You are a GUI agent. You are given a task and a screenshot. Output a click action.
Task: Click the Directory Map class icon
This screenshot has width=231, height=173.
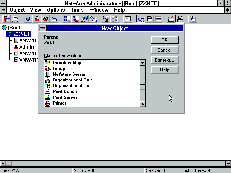[48, 63]
